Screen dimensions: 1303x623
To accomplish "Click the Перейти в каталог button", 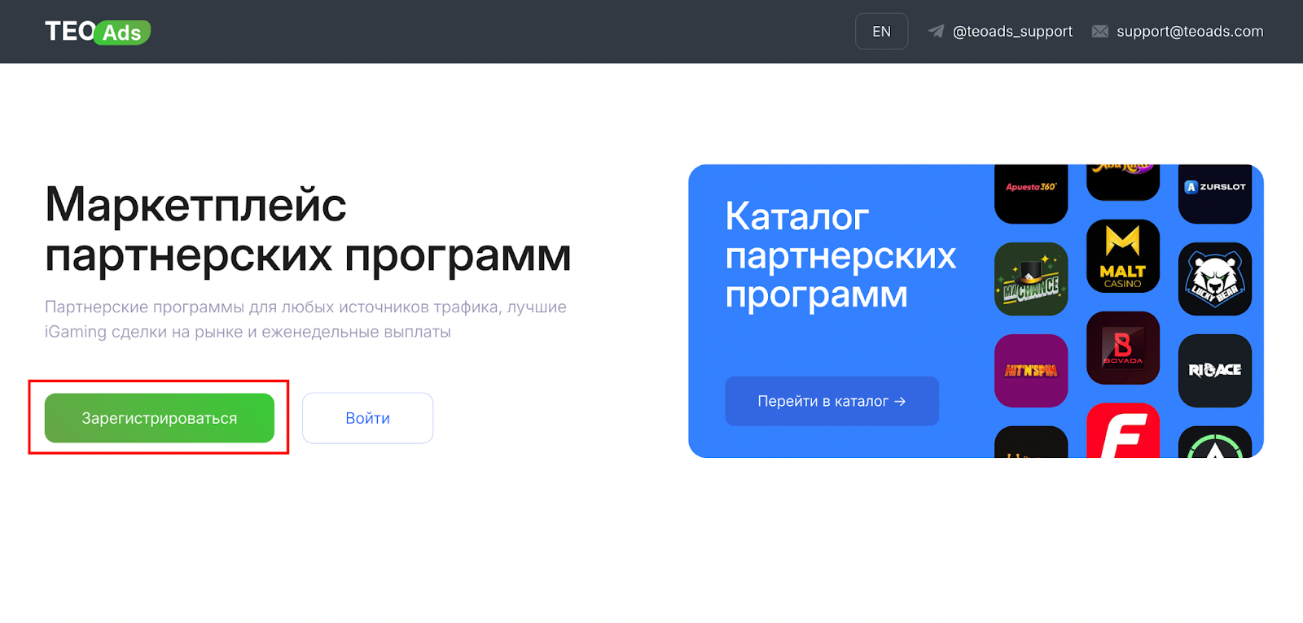I will (x=831, y=401).
